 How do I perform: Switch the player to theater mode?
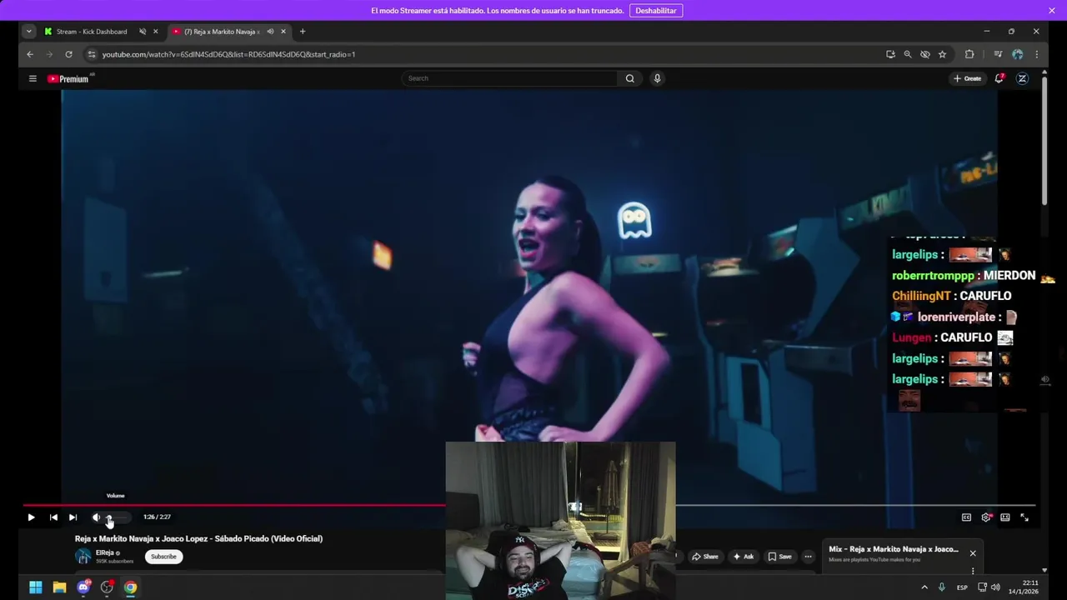coord(1005,517)
